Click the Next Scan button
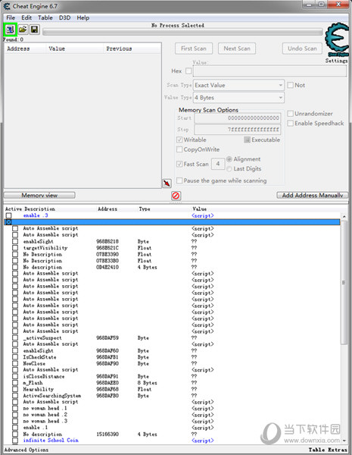 (237, 49)
